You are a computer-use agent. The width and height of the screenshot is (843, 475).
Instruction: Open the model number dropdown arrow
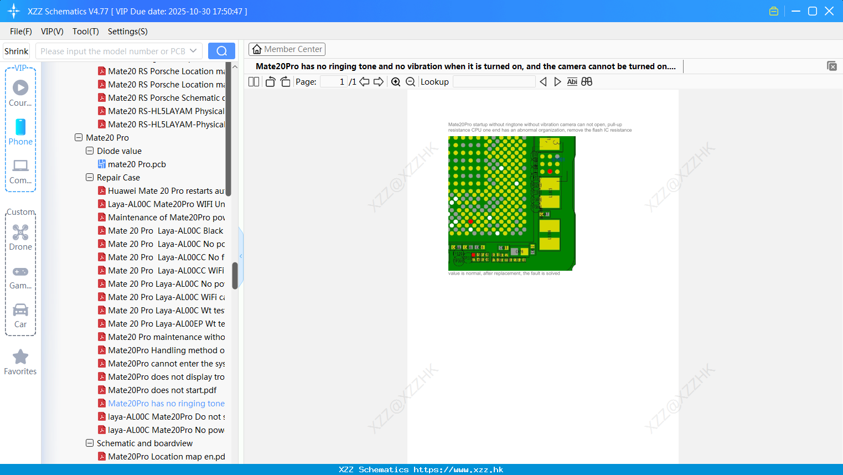tap(193, 51)
